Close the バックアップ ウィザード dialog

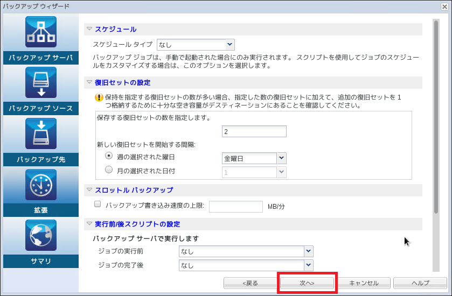click(x=445, y=6)
